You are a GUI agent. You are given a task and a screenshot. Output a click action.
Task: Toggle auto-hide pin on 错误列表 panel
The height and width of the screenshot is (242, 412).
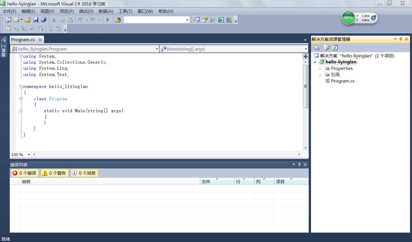pos(299,165)
